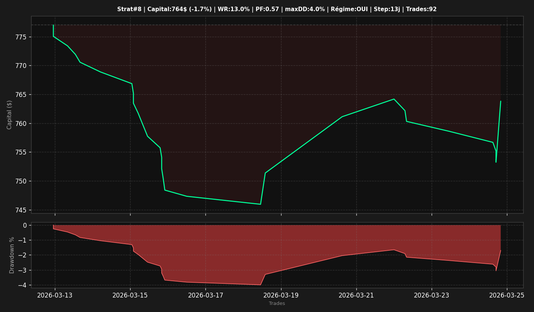Select the 770 capital axis tick

(22, 66)
